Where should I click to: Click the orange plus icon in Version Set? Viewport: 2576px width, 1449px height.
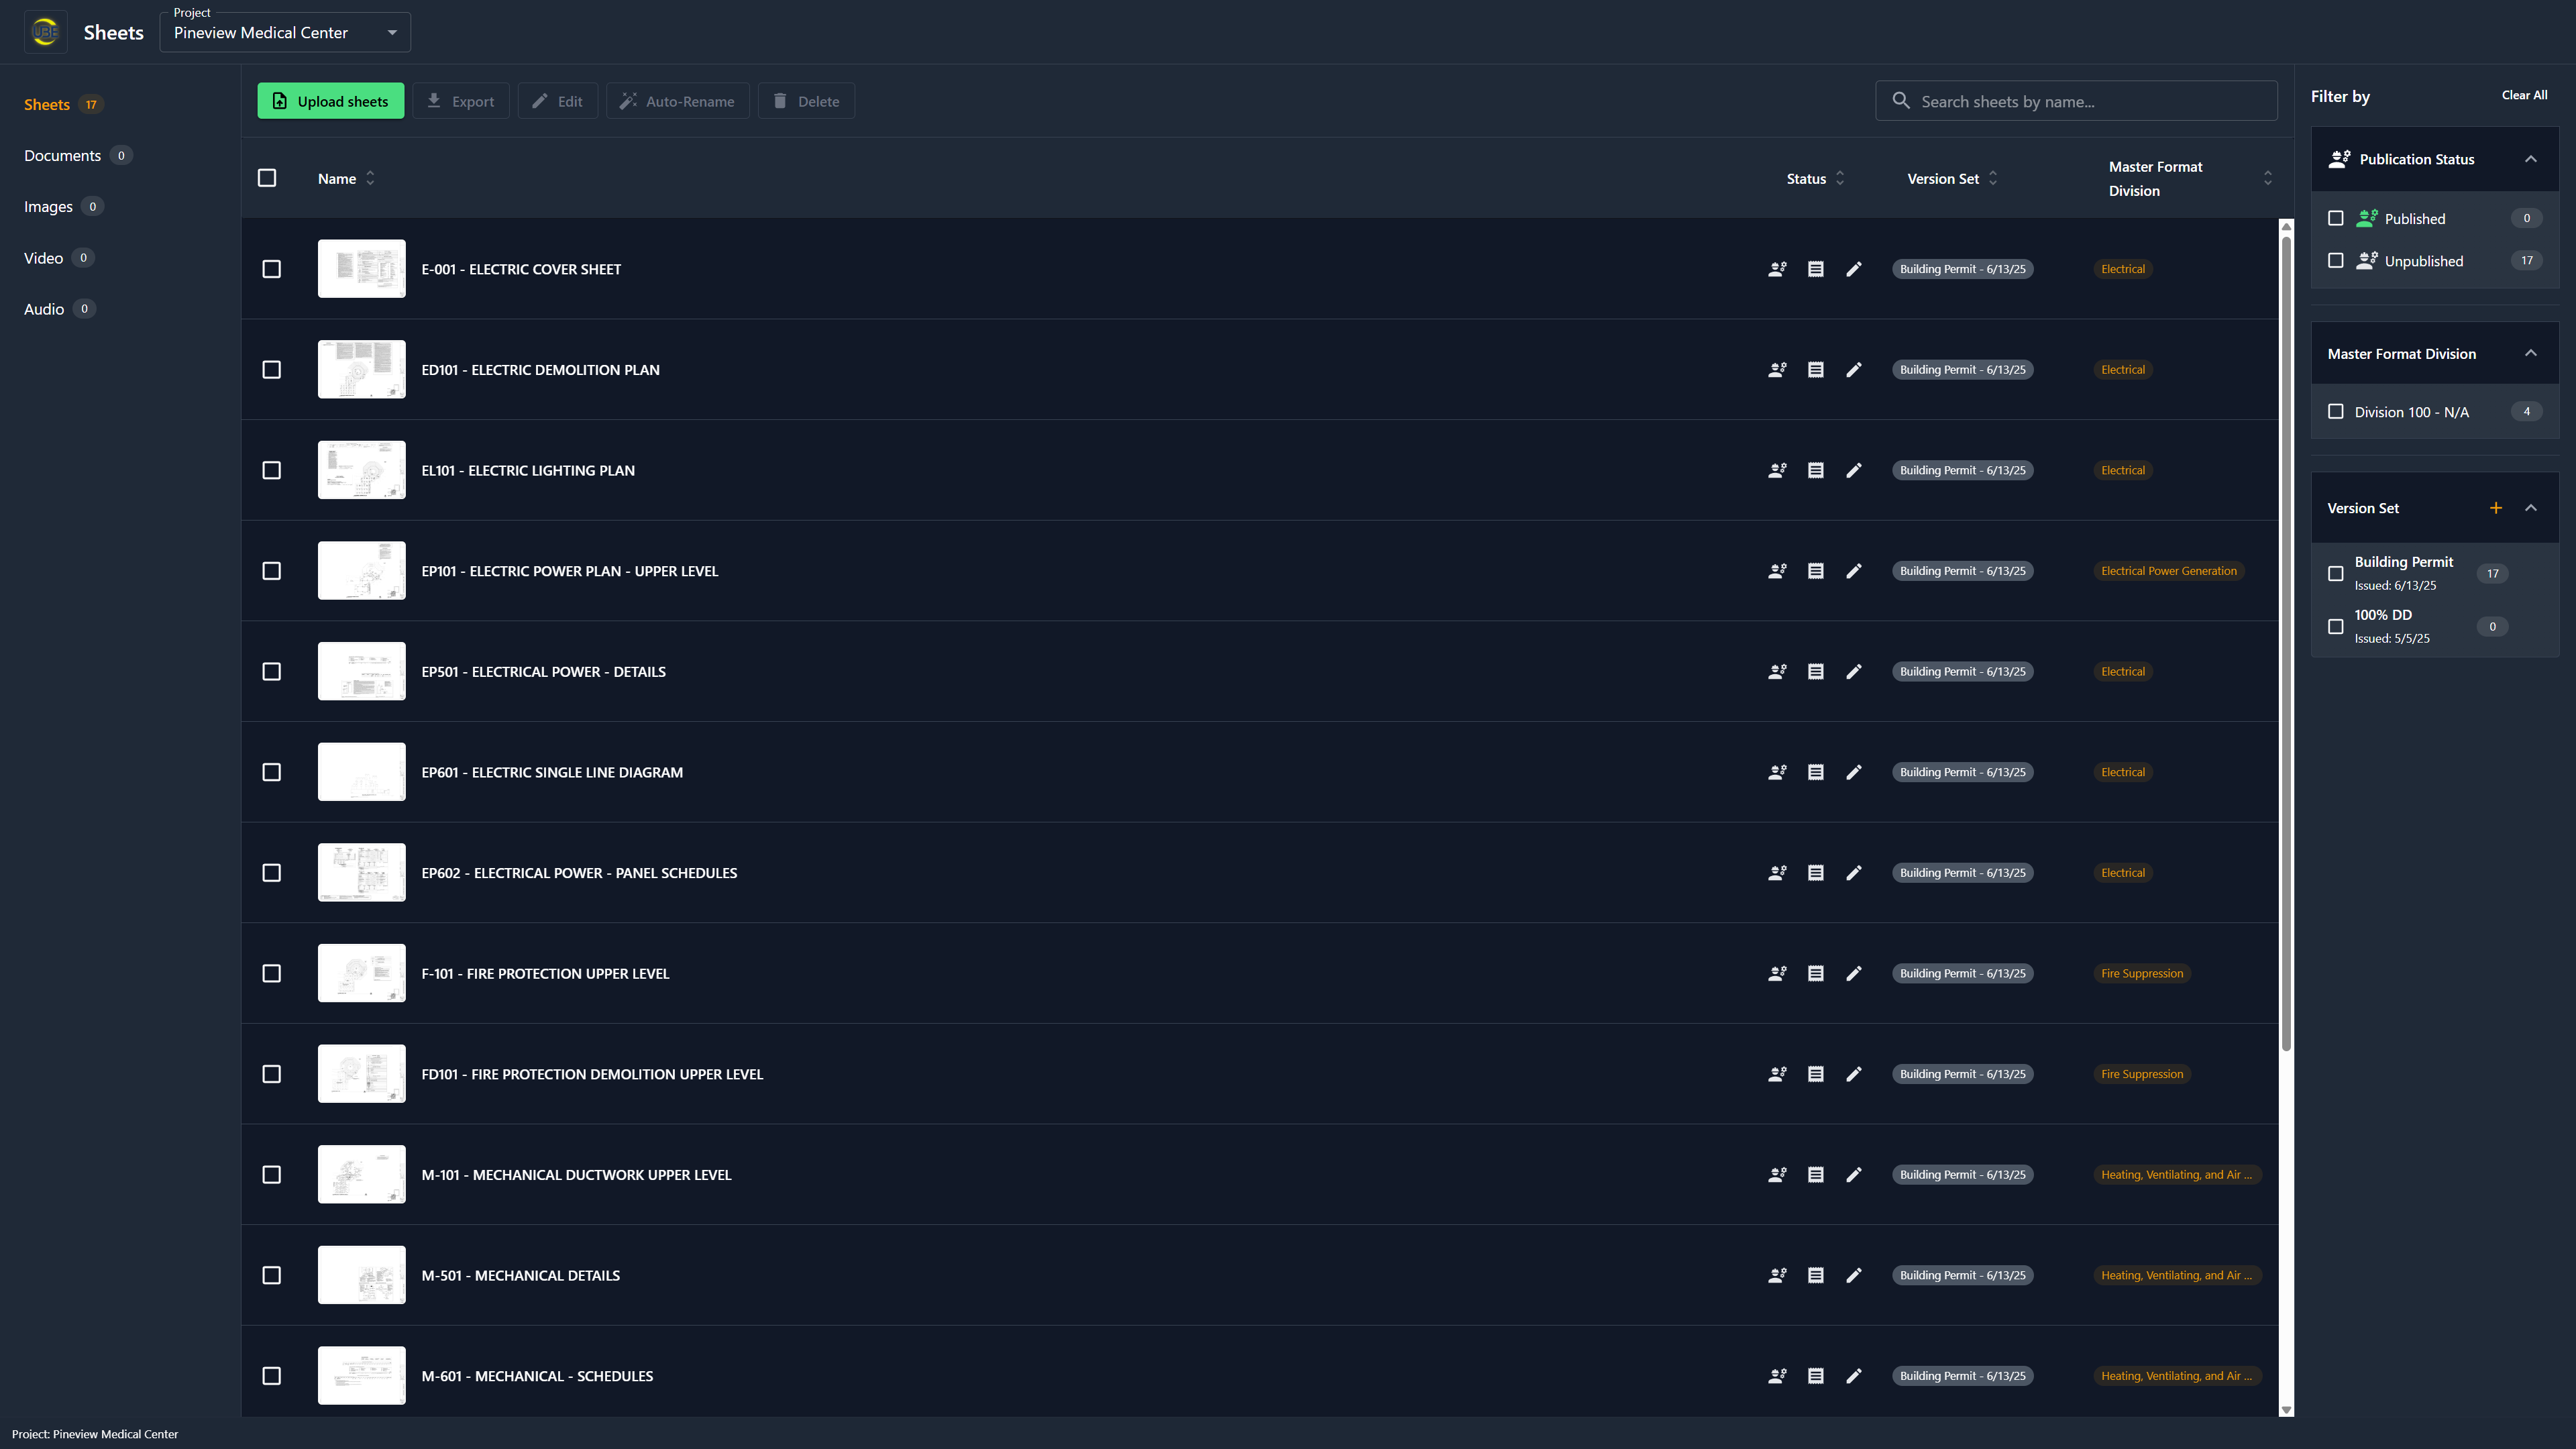pyautogui.click(x=2496, y=508)
